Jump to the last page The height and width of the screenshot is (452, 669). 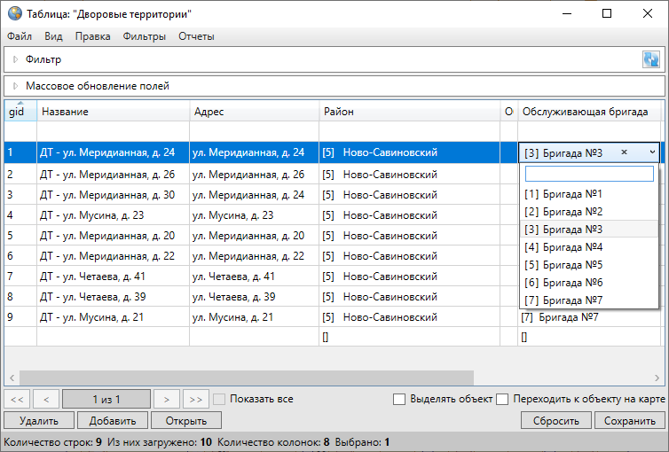(x=196, y=399)
